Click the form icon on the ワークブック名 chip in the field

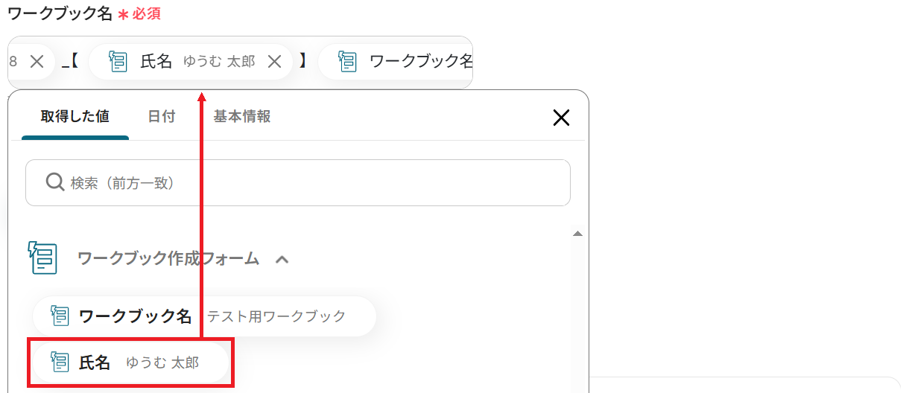tap(348, 62)
